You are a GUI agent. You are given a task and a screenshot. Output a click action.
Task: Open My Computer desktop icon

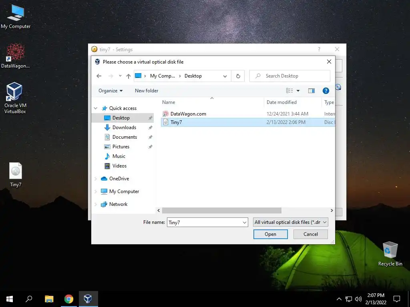click(x=16, y=17)
